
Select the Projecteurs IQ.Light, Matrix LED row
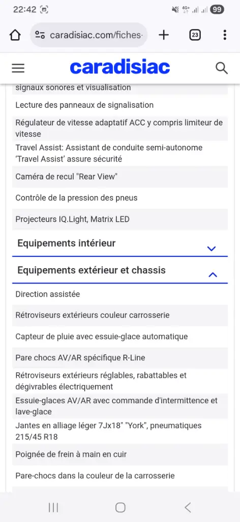point(120,219)
